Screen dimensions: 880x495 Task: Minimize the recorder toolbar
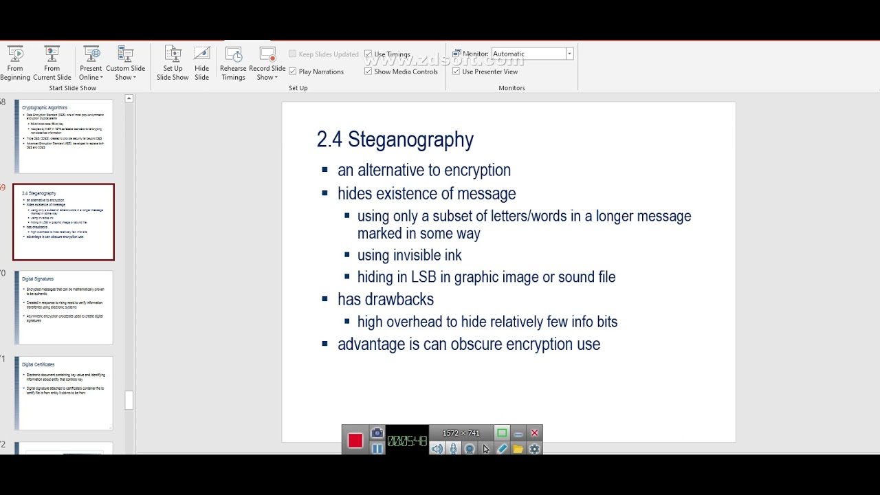point(518,433)
